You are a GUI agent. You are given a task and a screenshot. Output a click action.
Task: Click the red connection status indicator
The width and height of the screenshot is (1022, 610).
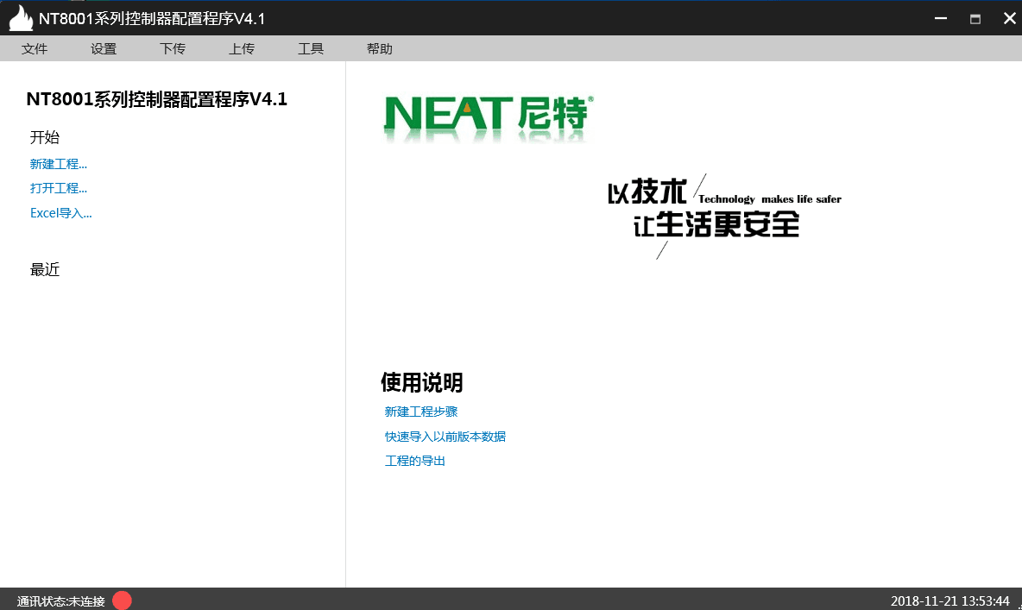pyautogui.click(x=123, y=601)
